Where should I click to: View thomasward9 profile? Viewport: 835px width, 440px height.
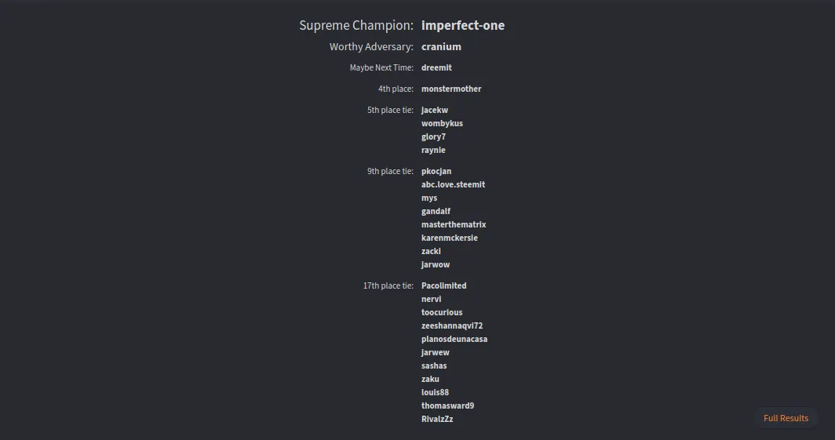click(447, 405)
